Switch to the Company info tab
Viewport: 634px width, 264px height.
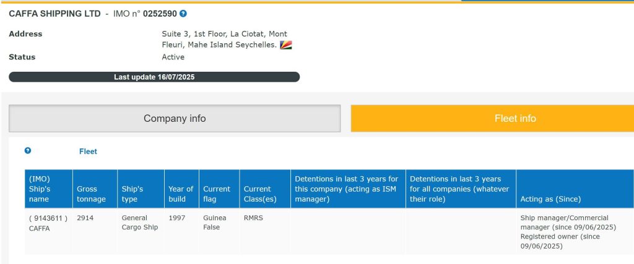click(x=175, y=118)
